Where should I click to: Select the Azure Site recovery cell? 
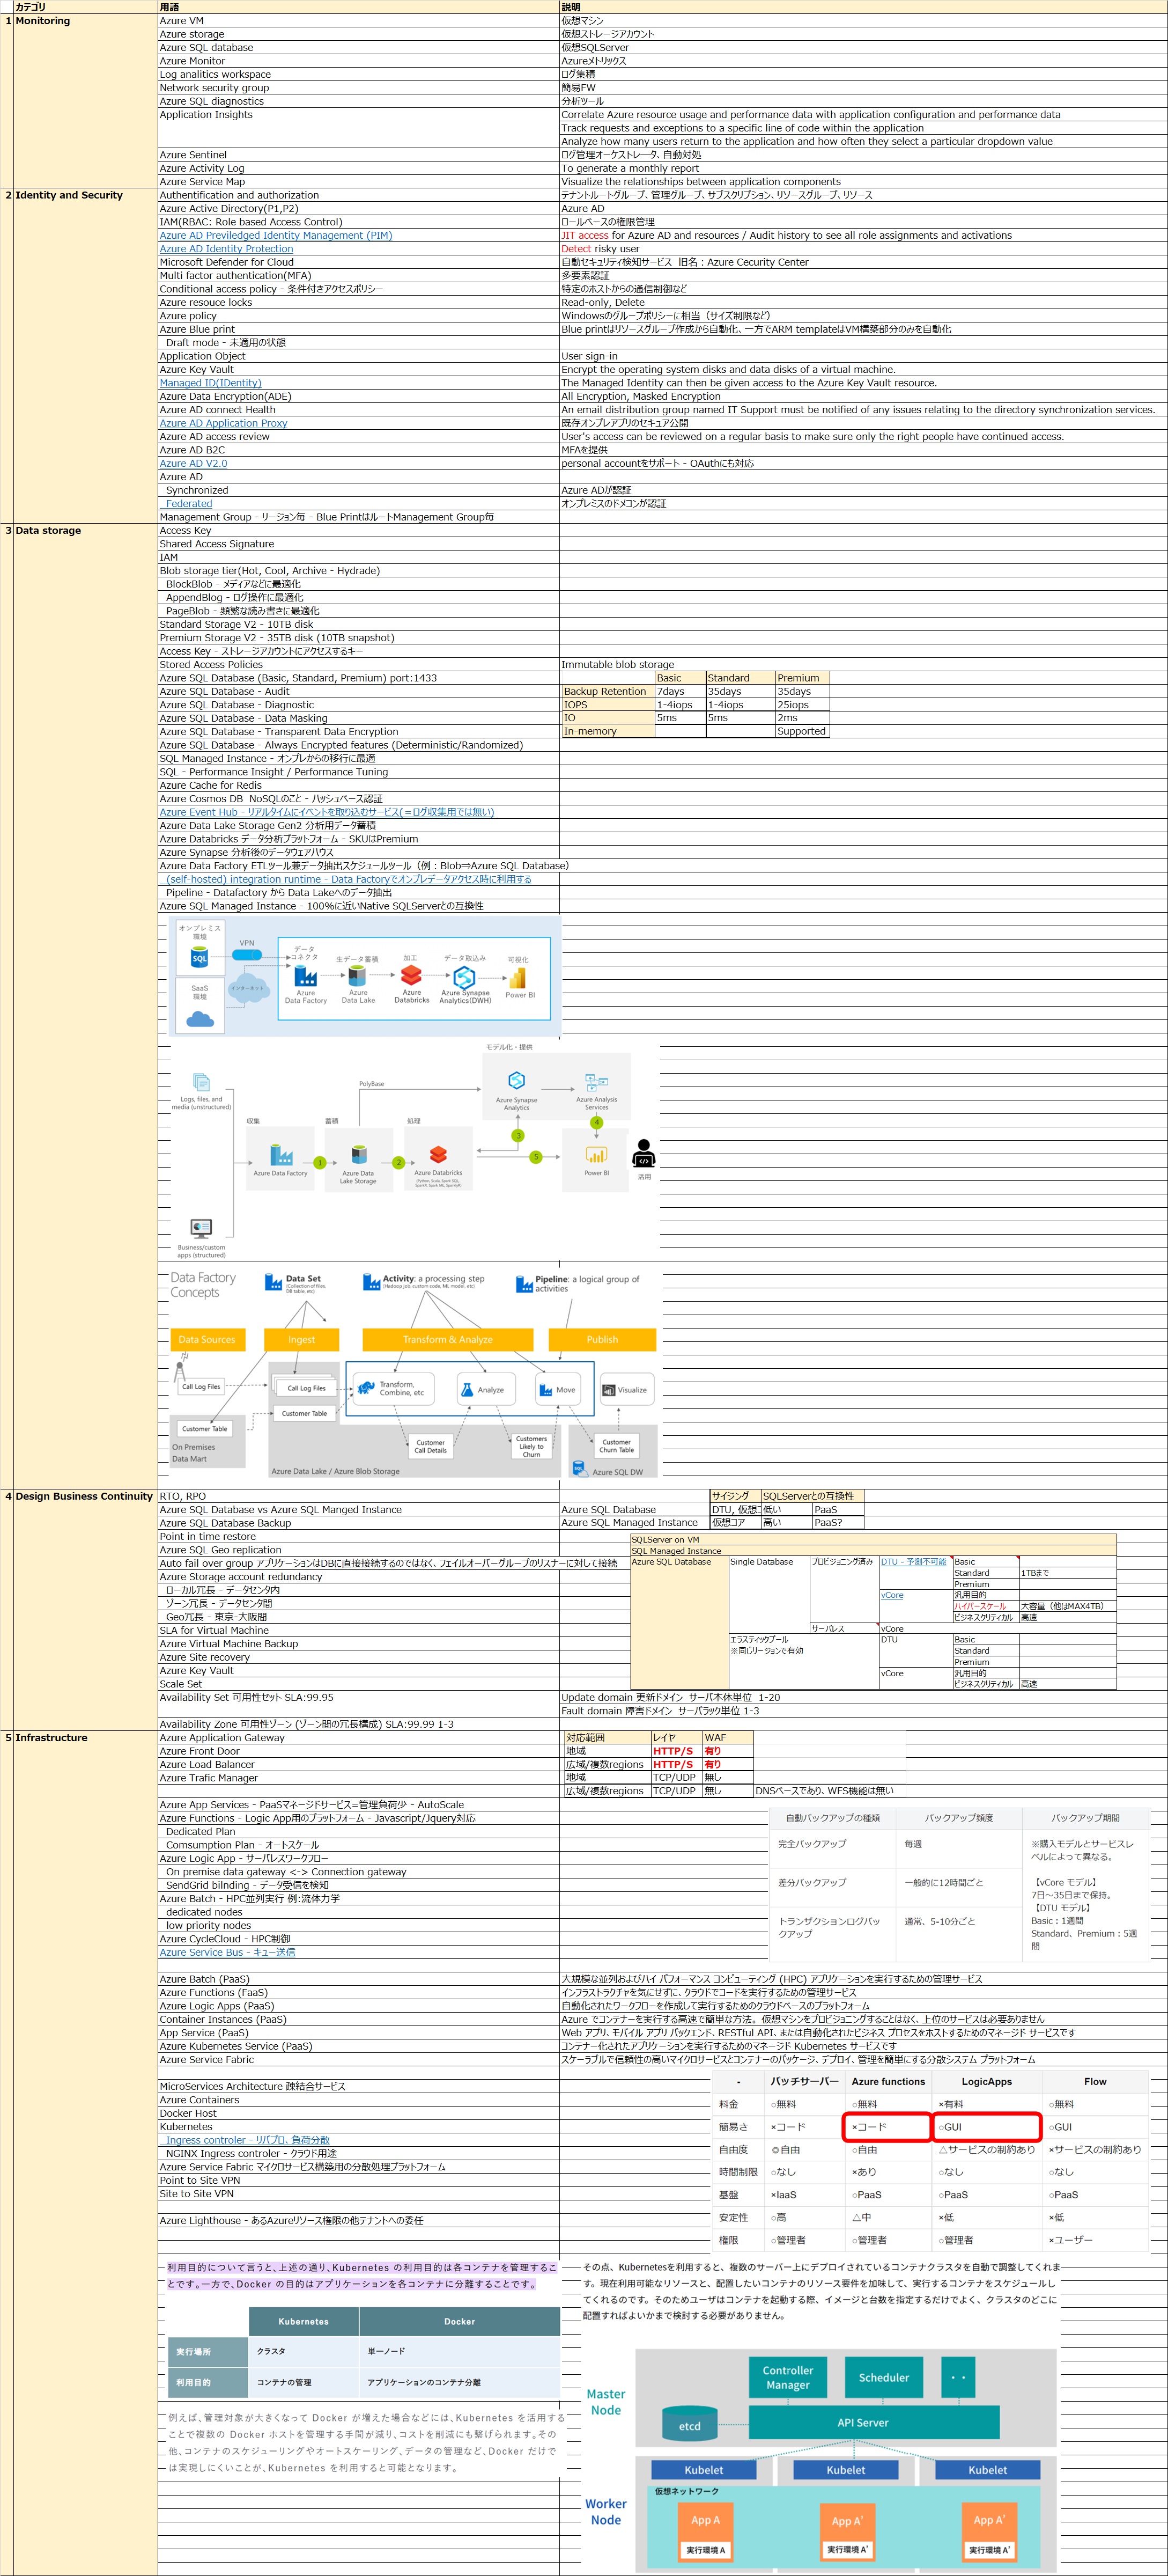click(x=359, y=1657)
